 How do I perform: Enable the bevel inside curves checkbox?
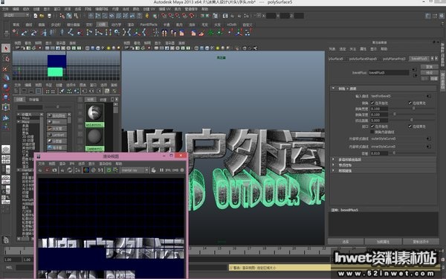[x=372, y=132]
